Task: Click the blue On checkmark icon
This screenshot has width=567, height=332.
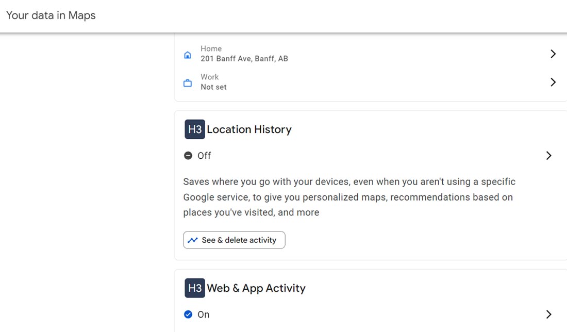Action: pos(188,314)
